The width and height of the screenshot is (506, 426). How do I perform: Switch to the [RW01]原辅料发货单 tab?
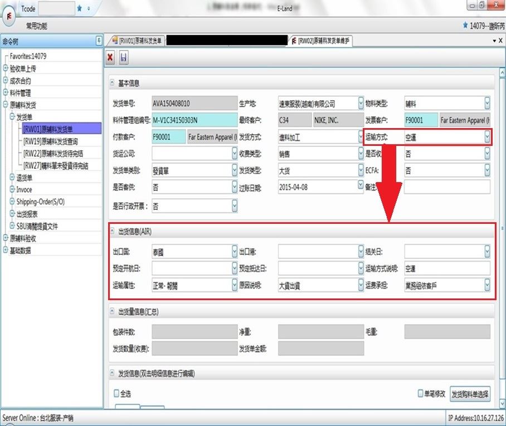pos(137,41)
